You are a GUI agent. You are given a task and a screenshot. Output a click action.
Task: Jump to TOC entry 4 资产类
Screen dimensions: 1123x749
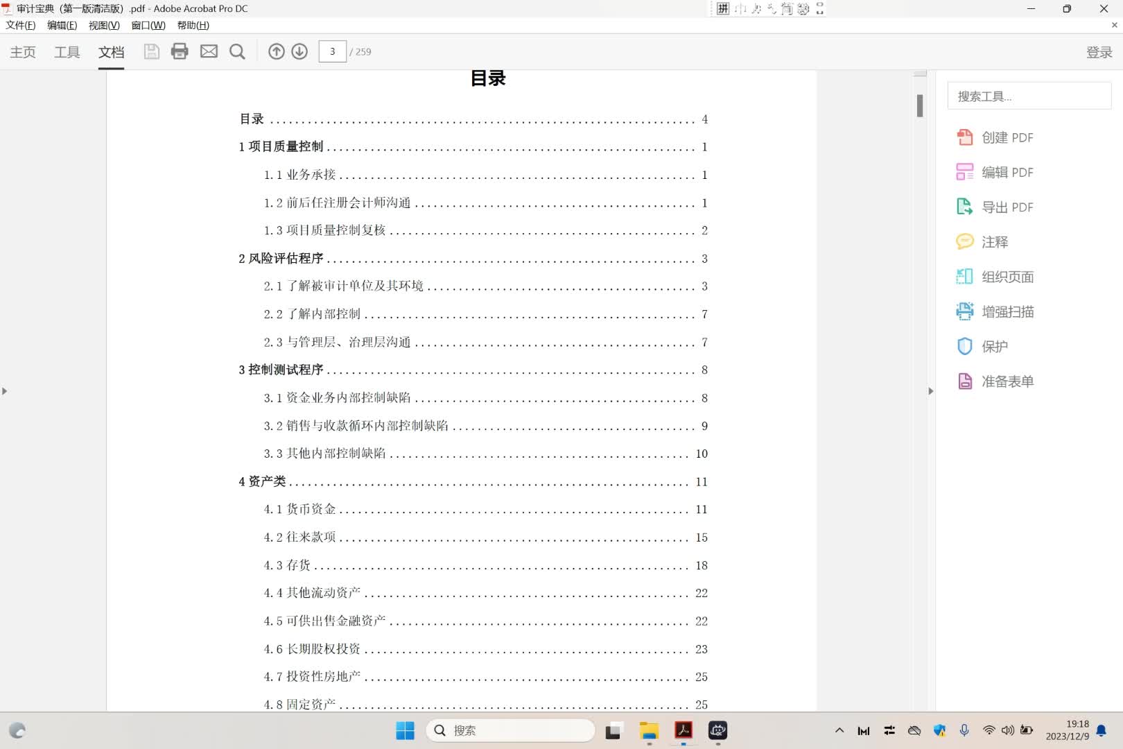coord(473,481)
